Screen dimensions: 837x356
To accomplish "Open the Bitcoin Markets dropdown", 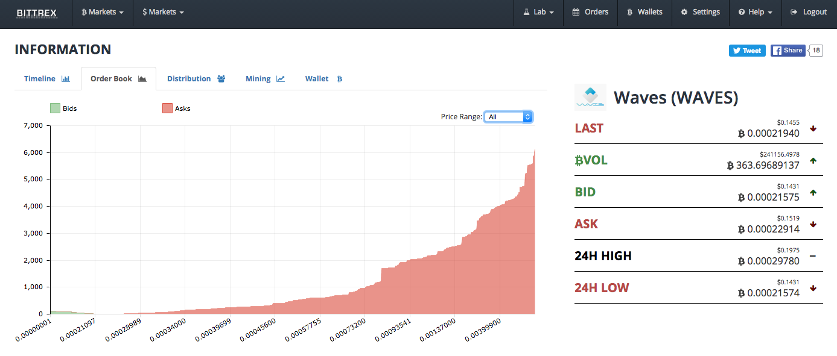I will pos(103,12).
